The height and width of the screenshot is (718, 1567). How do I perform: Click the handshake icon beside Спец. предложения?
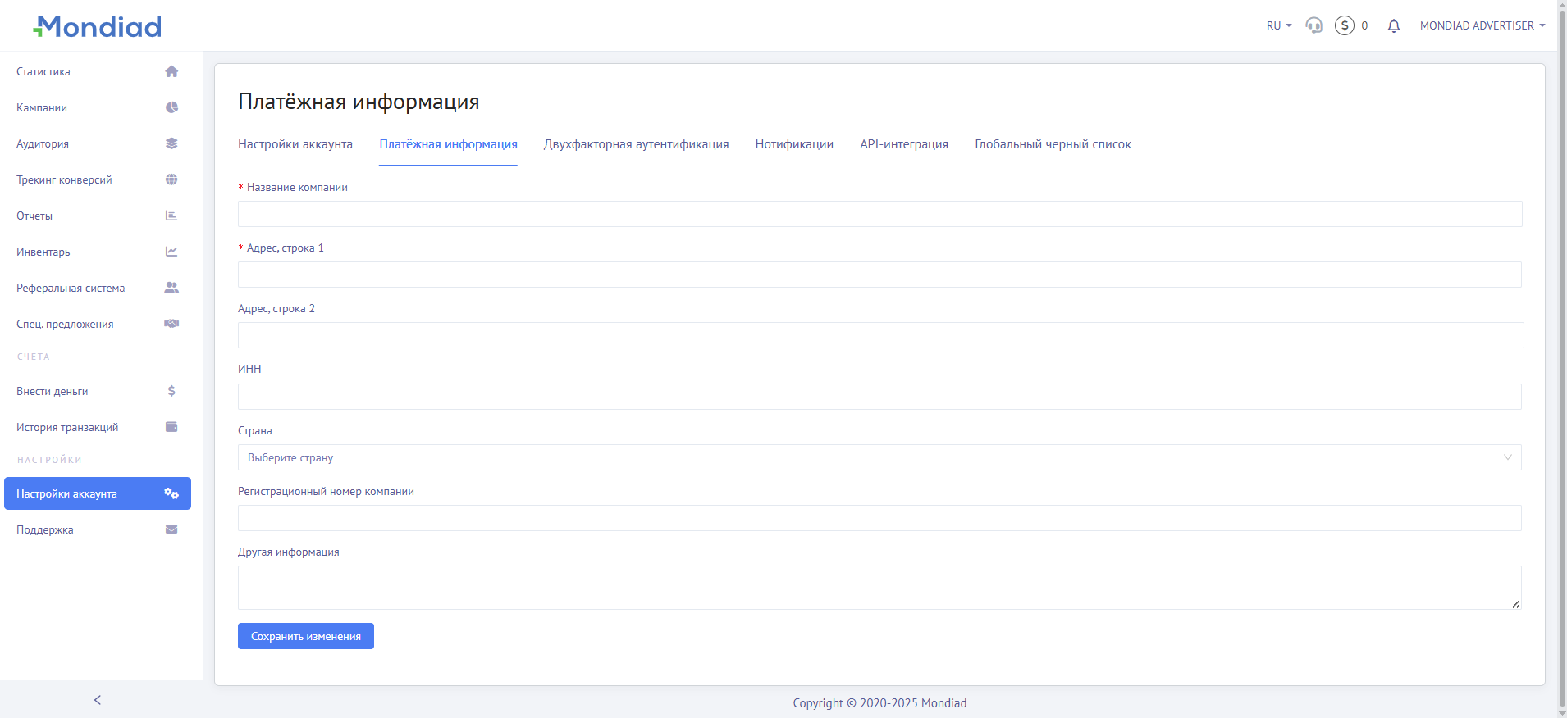[171, 324]
